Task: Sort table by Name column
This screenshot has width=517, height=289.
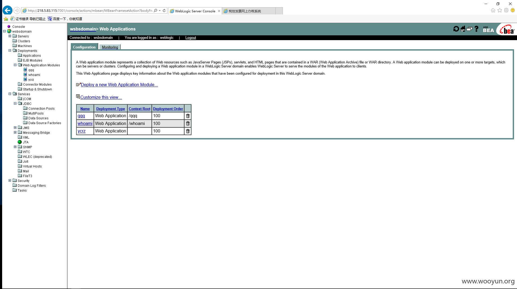Action: click(85, 109)
